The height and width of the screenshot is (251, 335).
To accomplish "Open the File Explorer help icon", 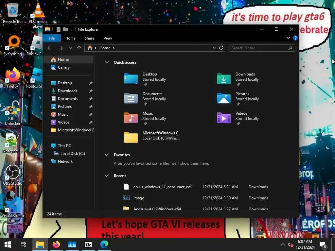I will click(295, 38).
